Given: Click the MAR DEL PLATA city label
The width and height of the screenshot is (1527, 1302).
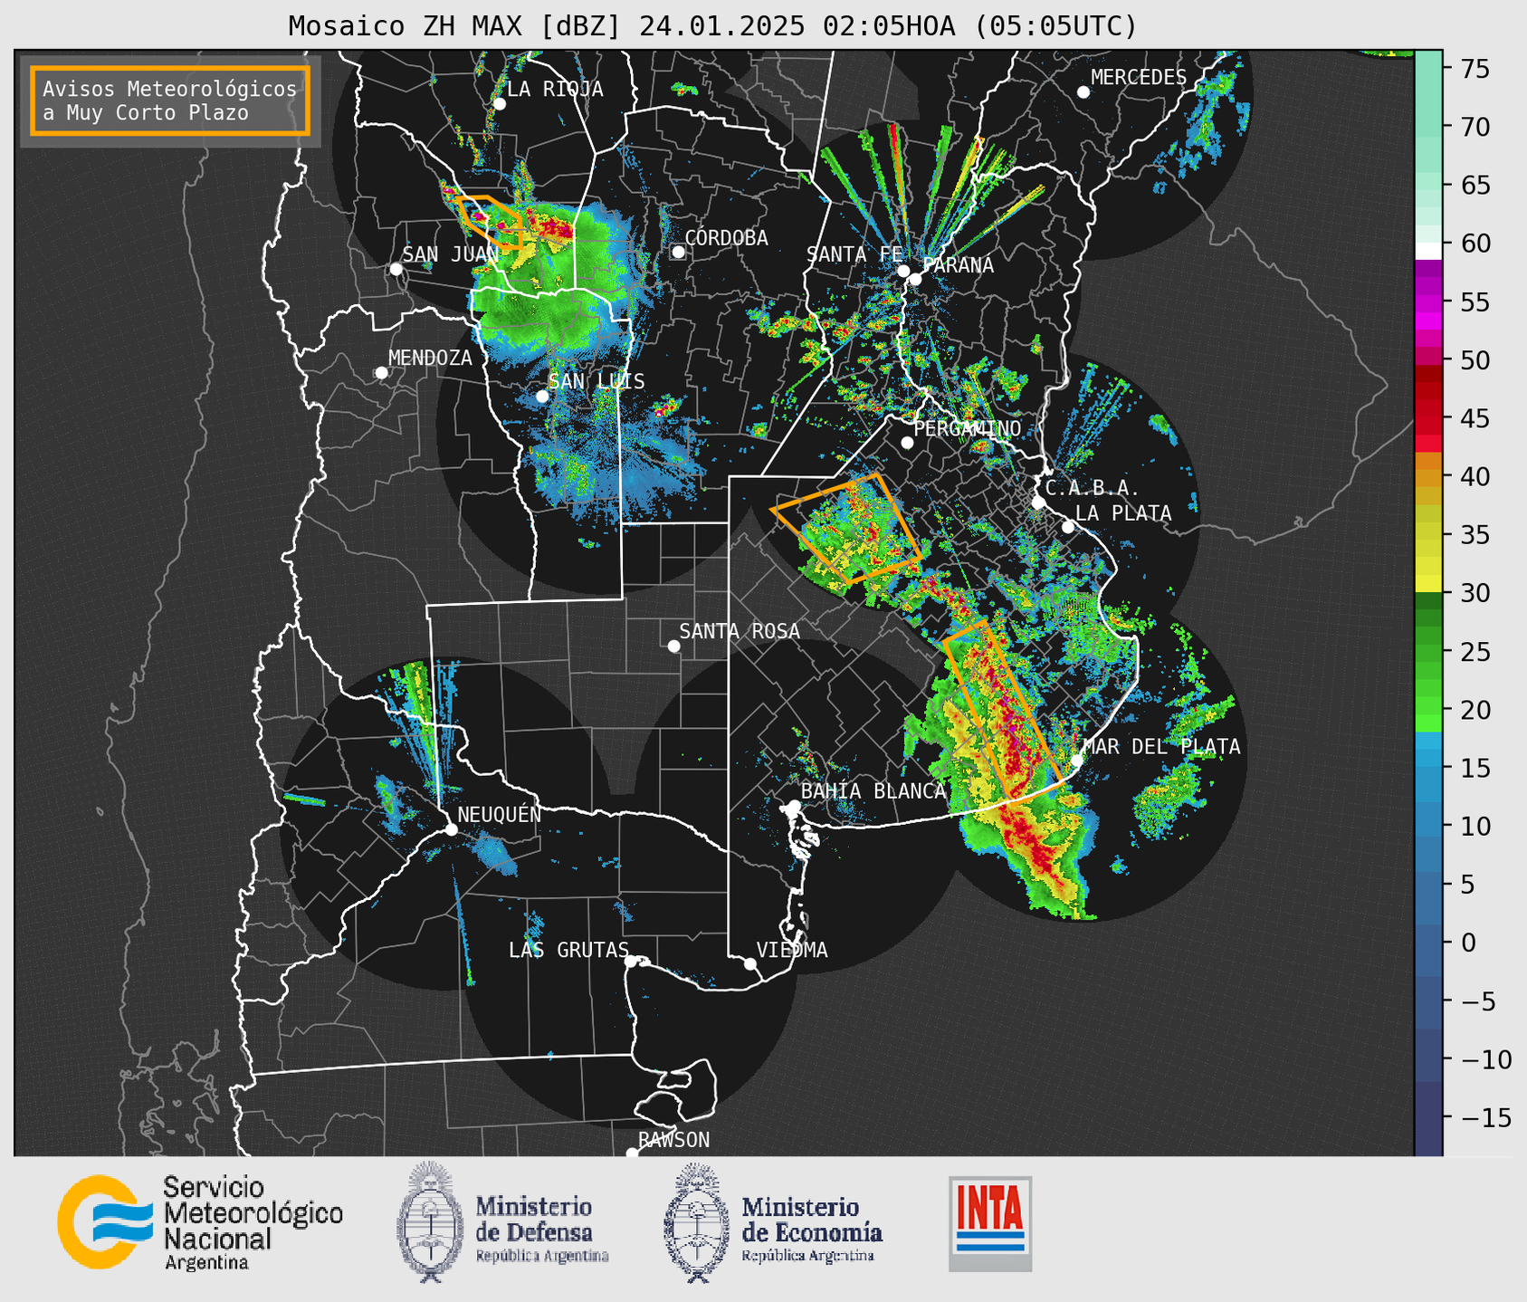Looking at the screenshot, I should point(1161,747).
